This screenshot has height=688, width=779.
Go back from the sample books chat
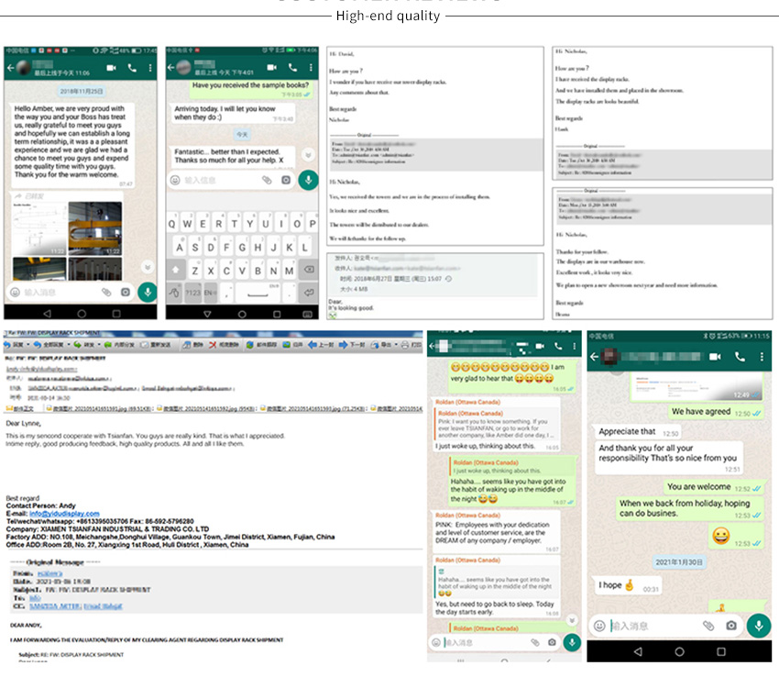(170, 67)
